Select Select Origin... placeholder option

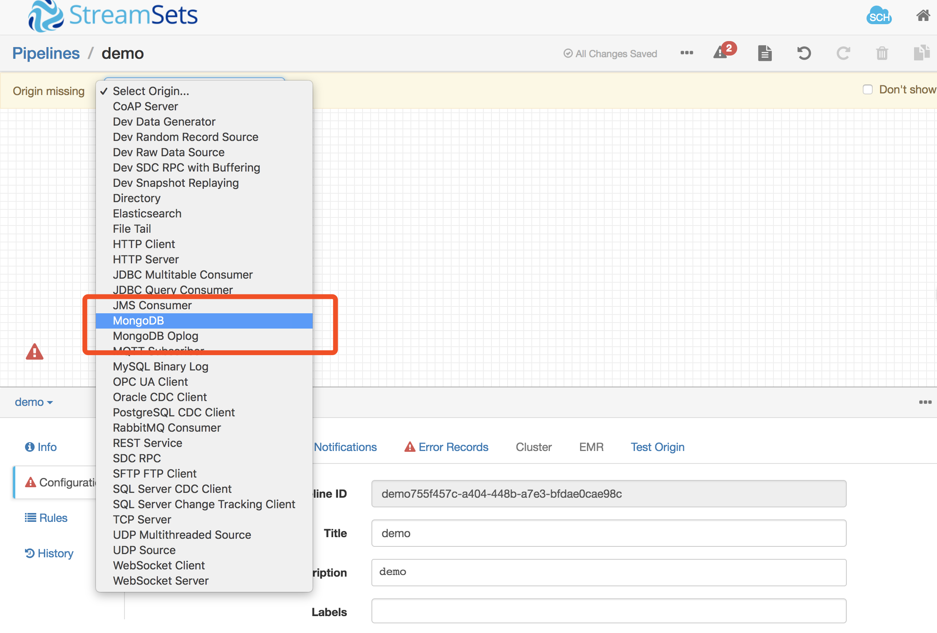point(204,91)
